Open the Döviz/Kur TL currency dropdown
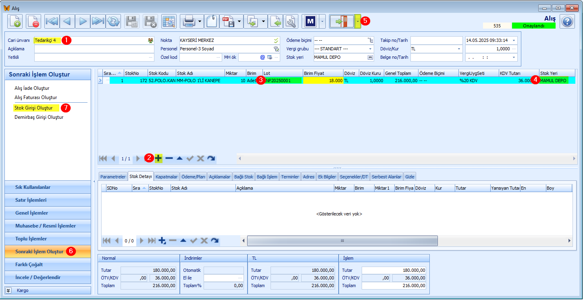This screenshot has width=583, height=300. tap(459, 49)
